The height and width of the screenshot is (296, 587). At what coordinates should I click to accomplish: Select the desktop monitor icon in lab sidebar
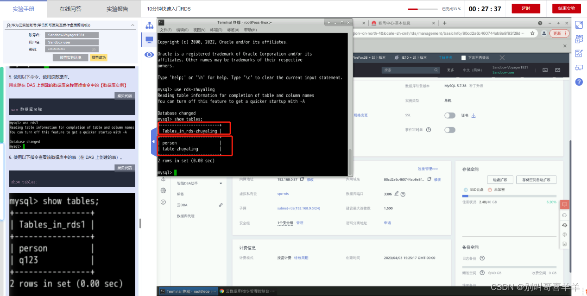(x=149, y=40)
